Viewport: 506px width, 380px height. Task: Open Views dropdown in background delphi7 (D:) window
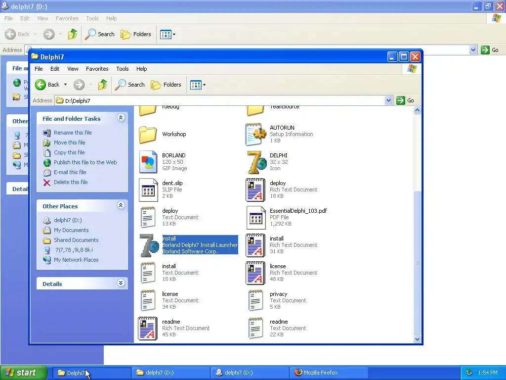[174, 34]
